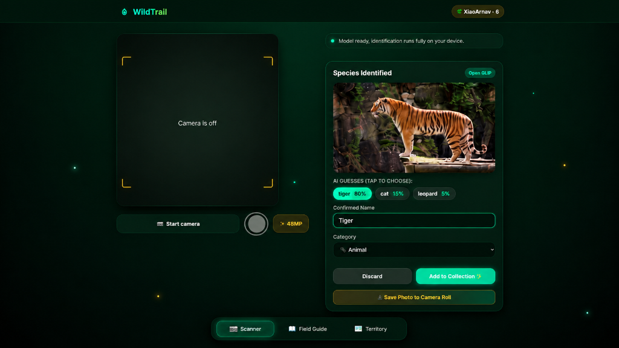Click the Confirmed Name input field
619x348 pixels.
414,221
